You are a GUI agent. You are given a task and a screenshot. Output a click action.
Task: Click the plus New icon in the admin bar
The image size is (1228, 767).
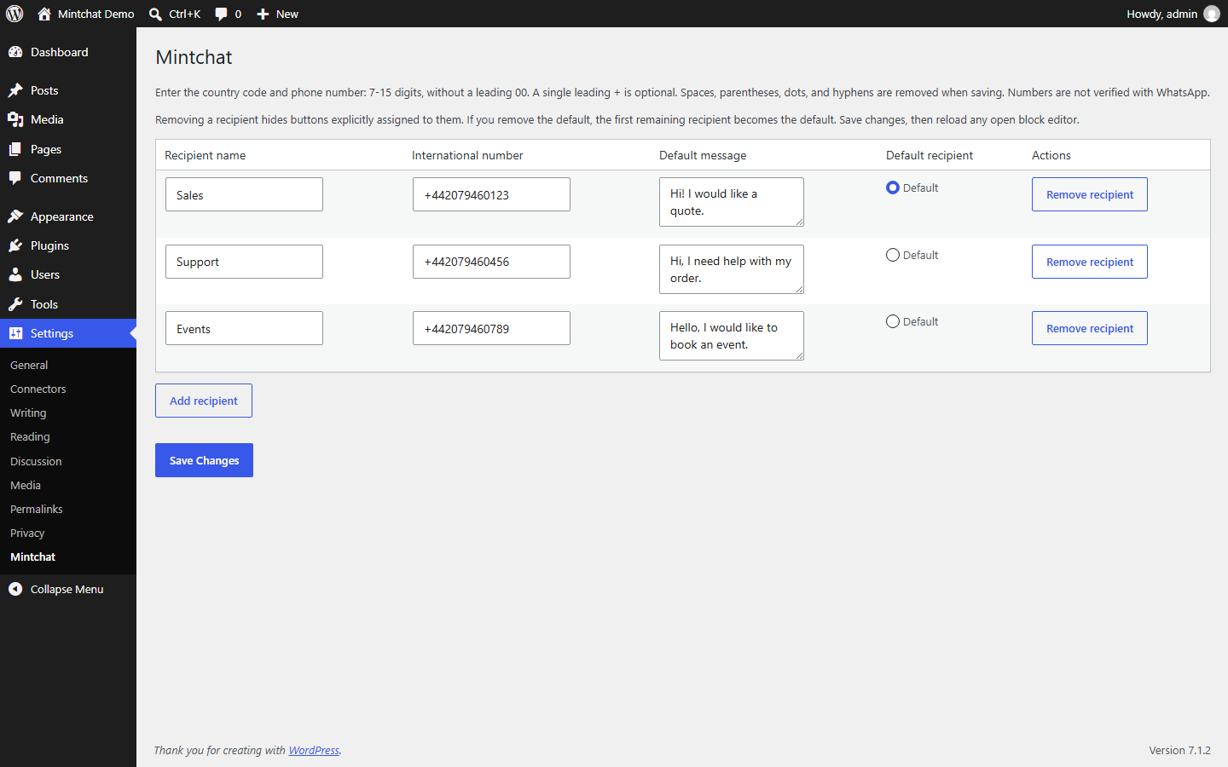coord(263,14)
